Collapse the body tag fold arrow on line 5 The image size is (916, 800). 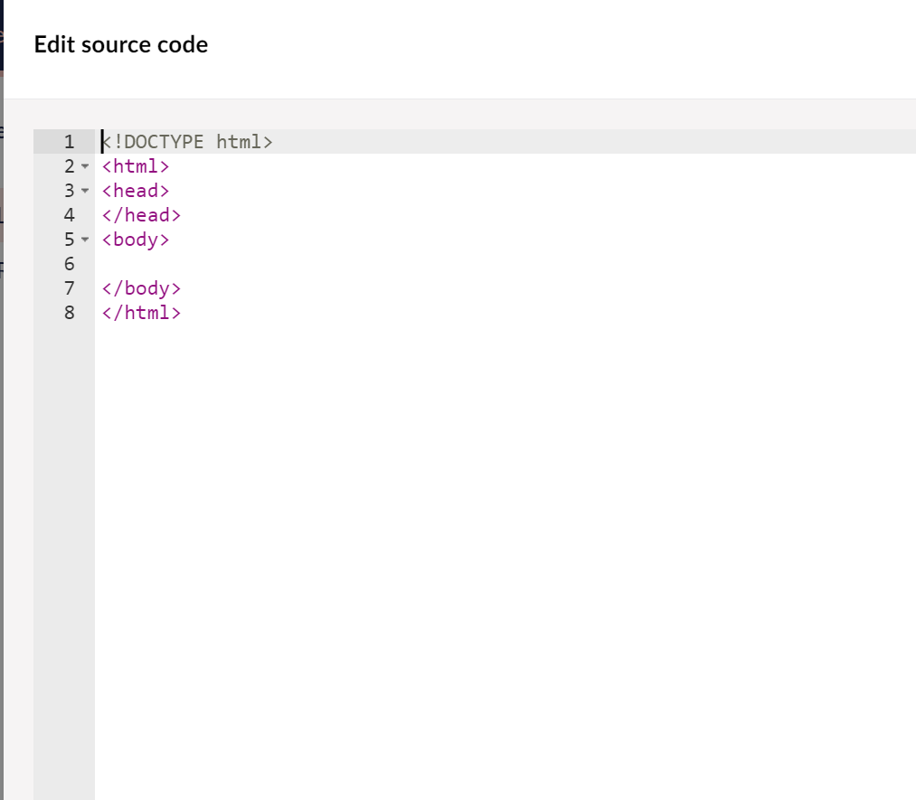pos(85,240)
